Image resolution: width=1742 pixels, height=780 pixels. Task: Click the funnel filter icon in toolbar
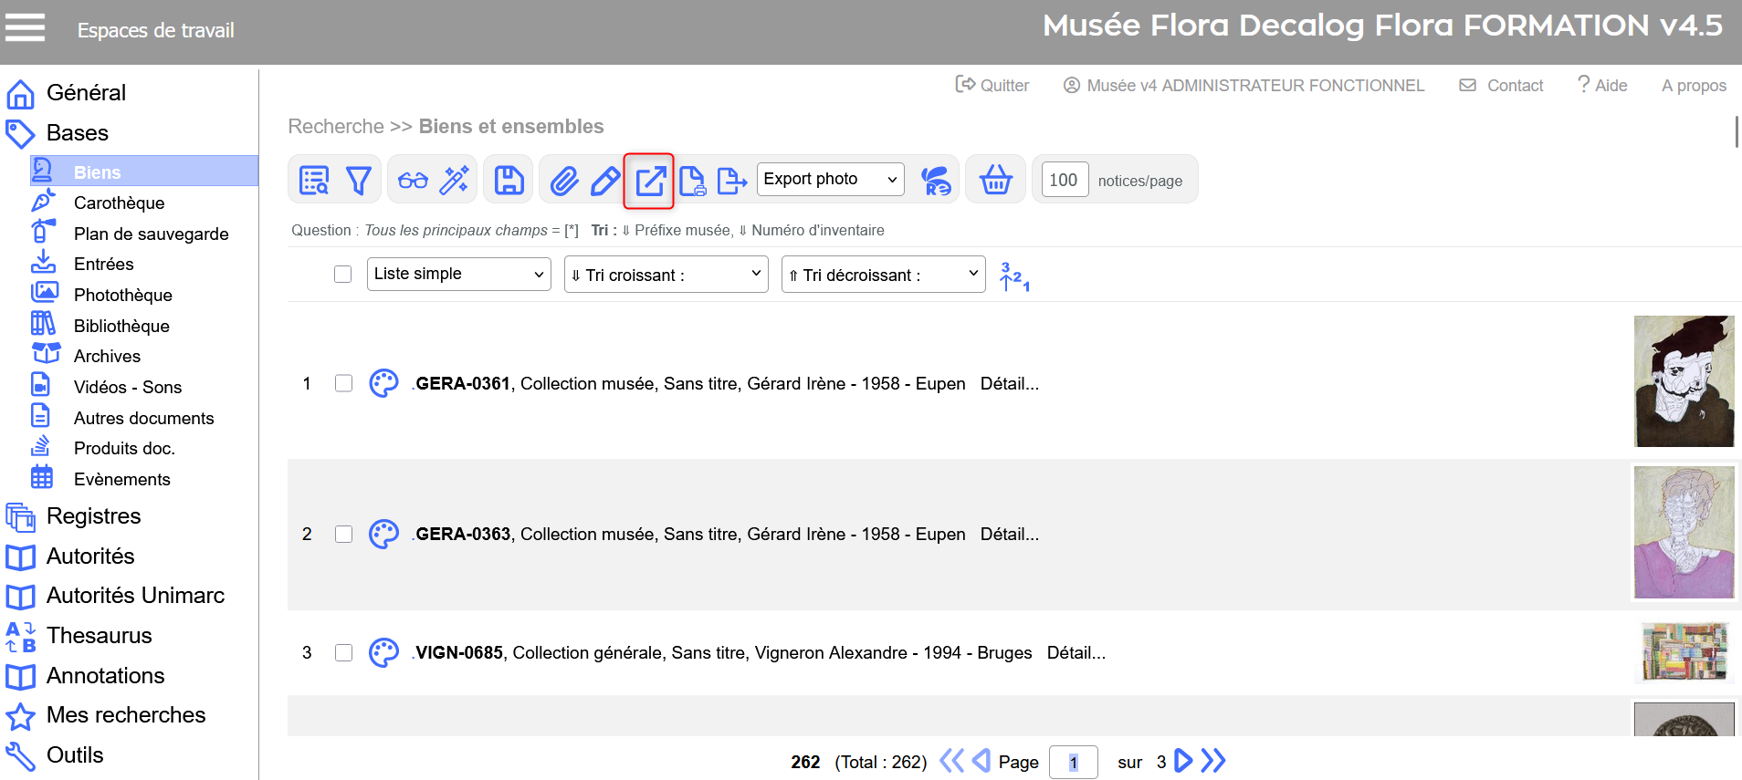[x=359, y=181]
